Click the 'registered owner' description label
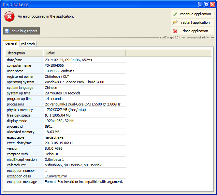The height and width of the screenshot is (195, 217). [x=20, y=77]
